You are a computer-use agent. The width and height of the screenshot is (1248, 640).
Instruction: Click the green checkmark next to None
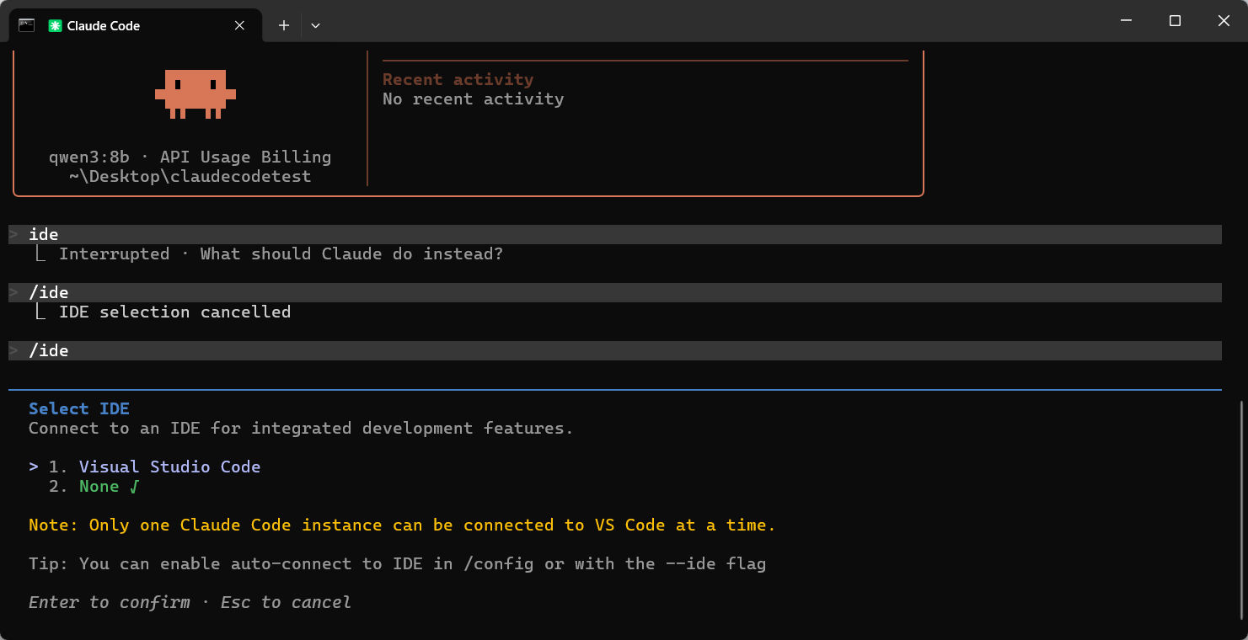135,486
